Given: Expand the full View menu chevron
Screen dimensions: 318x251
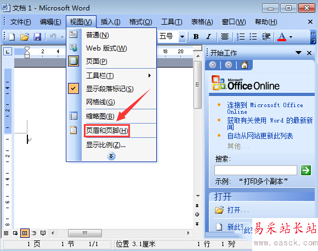Looking at the screenshot, I should coord(111,156).
